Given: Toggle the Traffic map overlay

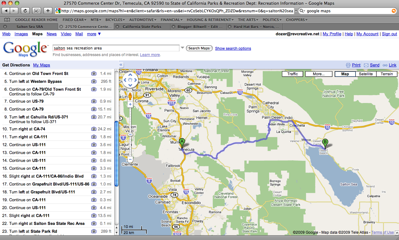Looking at the screenshot, I should [x=292, y=74].
